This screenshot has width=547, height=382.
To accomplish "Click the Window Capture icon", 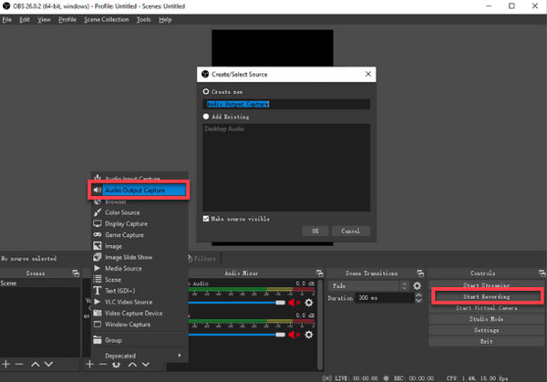I will coord(98,324).
